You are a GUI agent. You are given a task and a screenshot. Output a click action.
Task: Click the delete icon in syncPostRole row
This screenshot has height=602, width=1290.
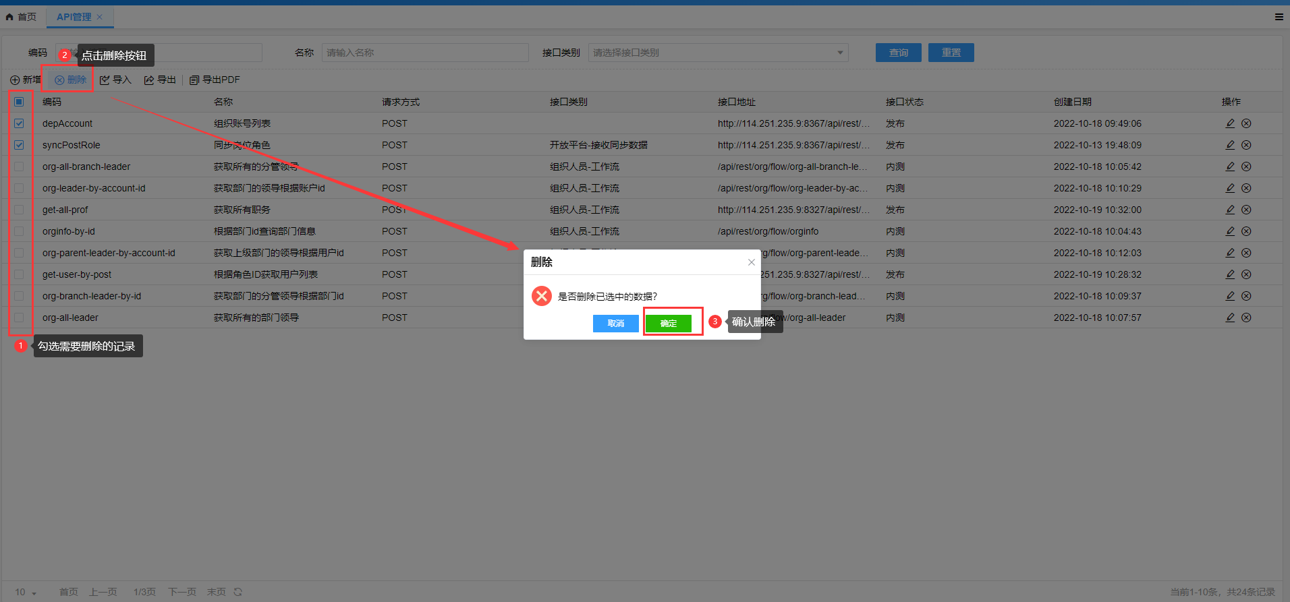tap(1246, 145)
